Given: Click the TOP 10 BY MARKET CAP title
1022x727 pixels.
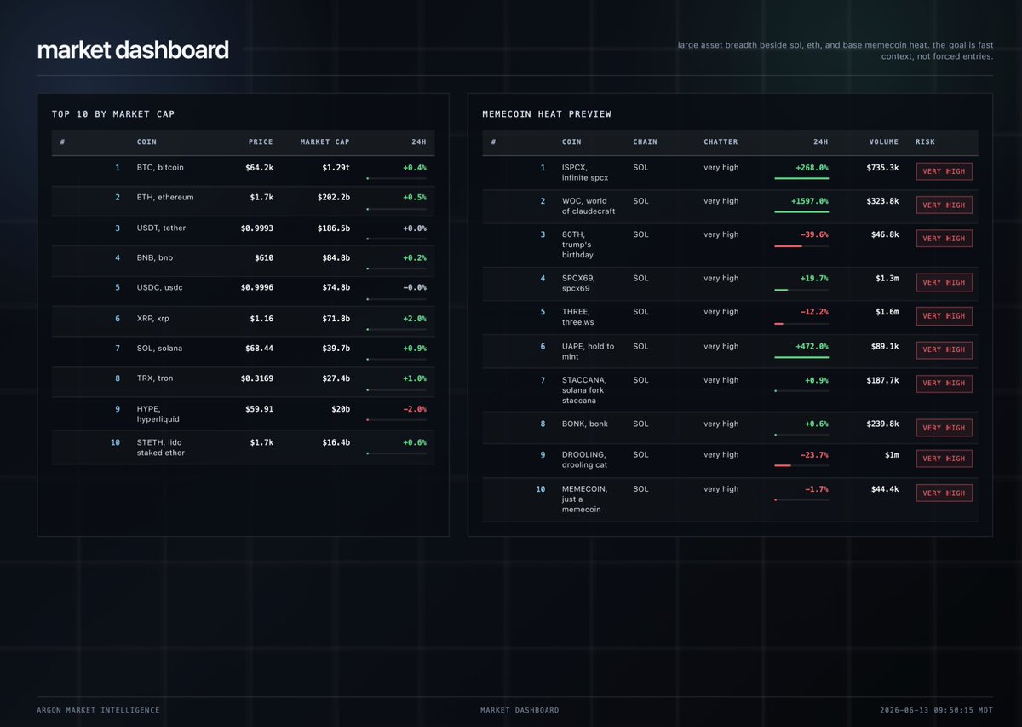Looking at the screenshot, I should click(113, 113).
